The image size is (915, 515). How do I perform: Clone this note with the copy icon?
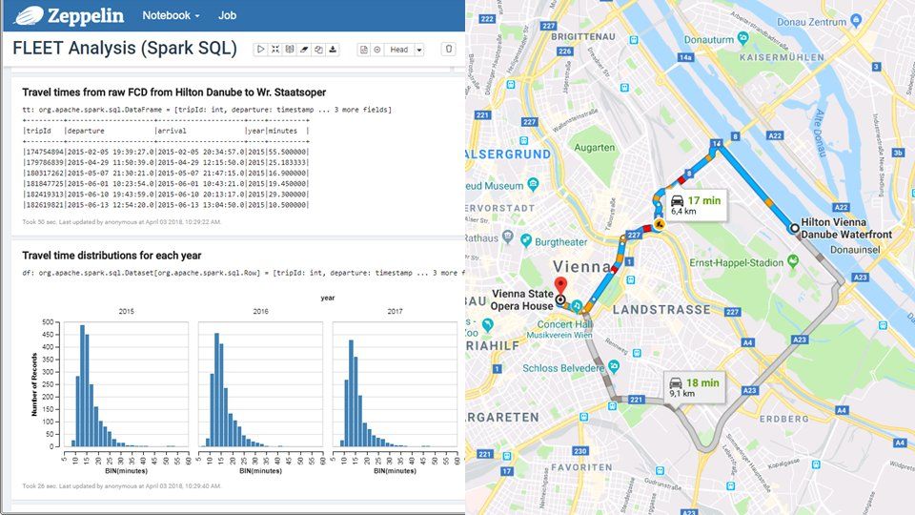coord(318,50)
